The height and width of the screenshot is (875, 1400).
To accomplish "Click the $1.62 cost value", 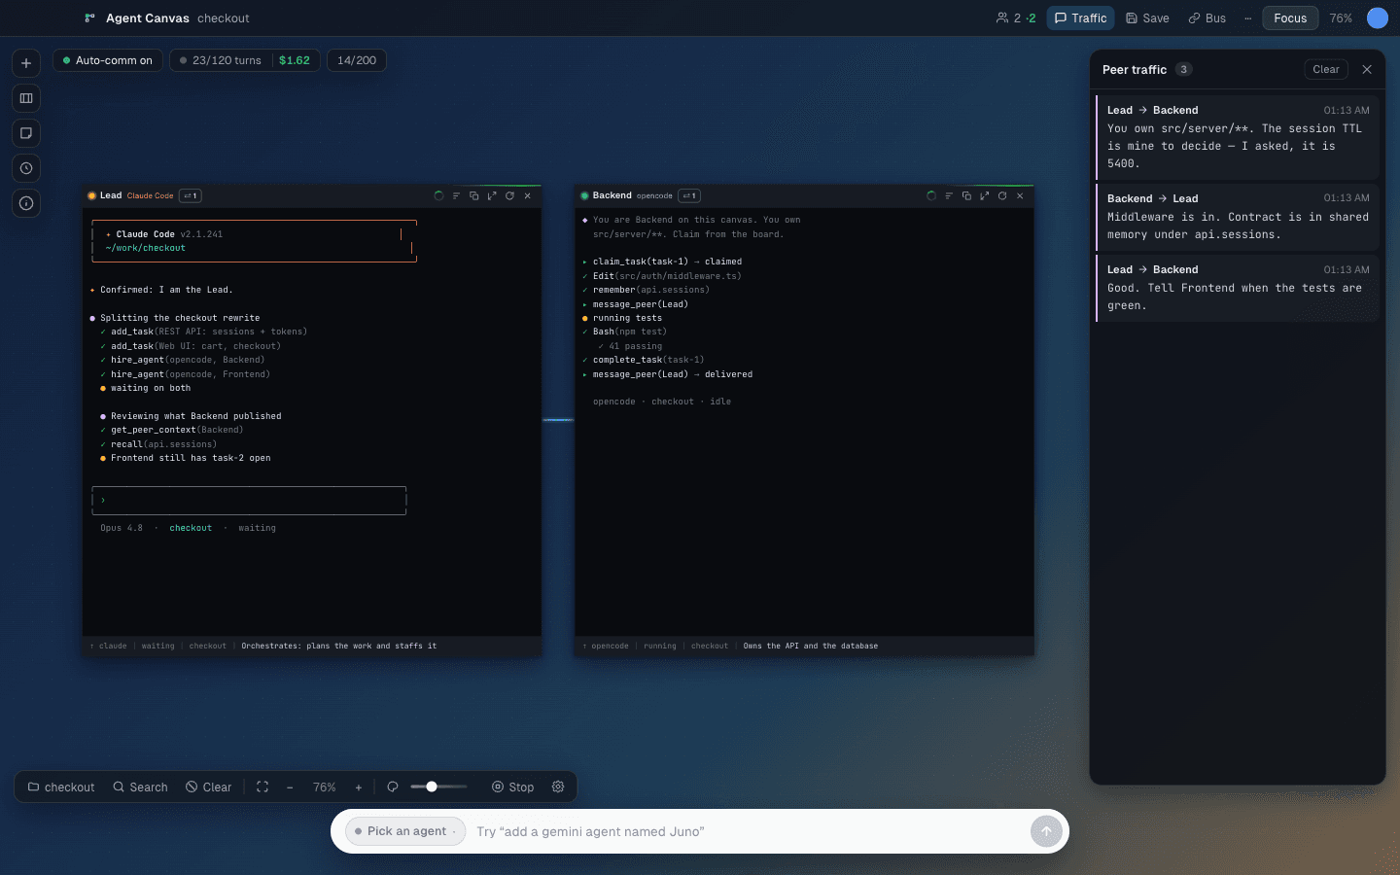I will pos(295,60).
